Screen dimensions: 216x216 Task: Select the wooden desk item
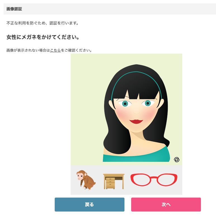114,181
